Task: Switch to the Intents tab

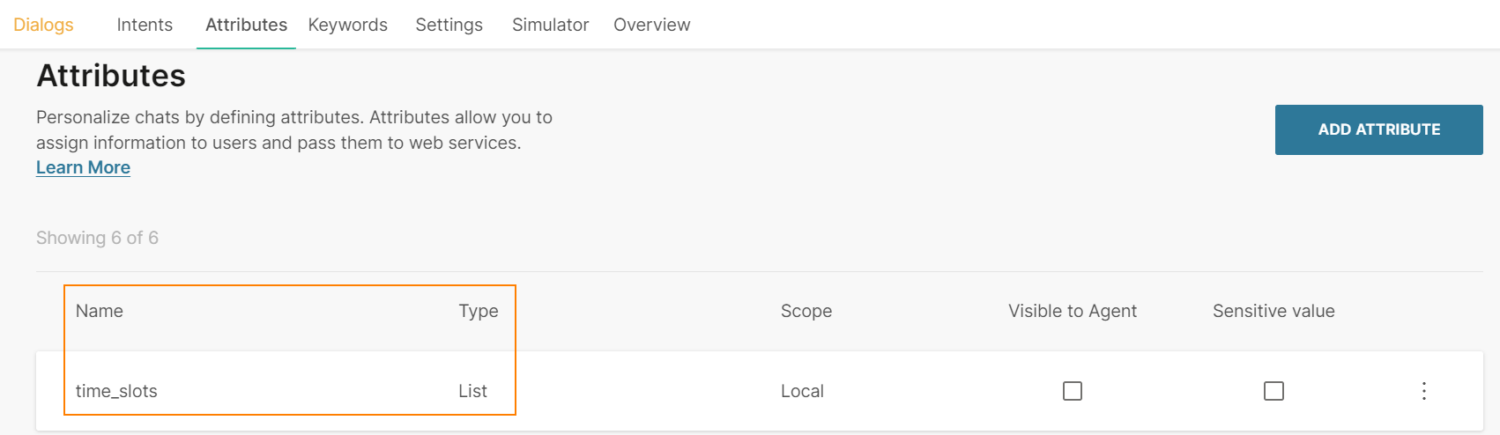Action: tap(145, 25)
